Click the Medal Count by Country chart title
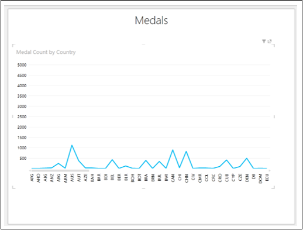The width and height of the screenshot is (303, 230). [46, 52]
